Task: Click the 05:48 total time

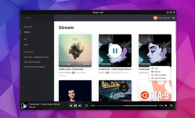Action: tap(161, 106)
